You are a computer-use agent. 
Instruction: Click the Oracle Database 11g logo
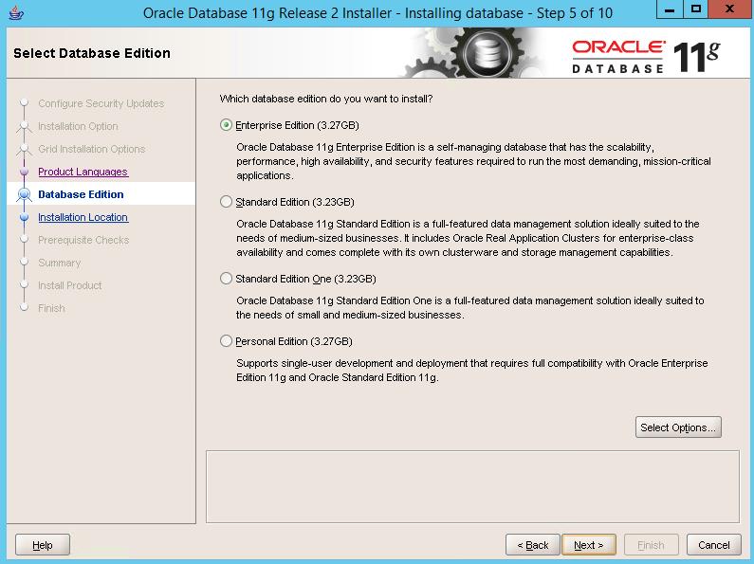pos(646,56)
